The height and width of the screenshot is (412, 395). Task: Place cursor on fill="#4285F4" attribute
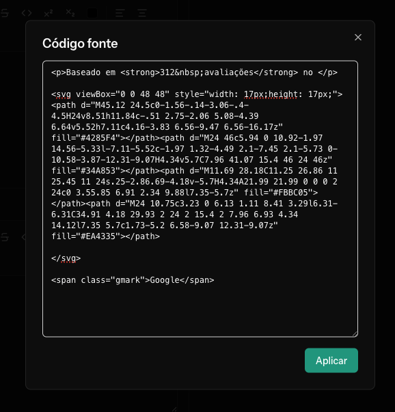(85, 138)
